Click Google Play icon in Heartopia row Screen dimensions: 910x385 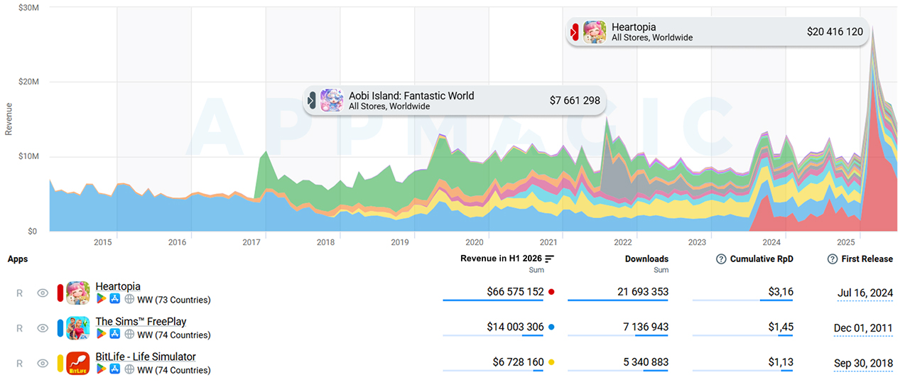(x=101, y=300)
